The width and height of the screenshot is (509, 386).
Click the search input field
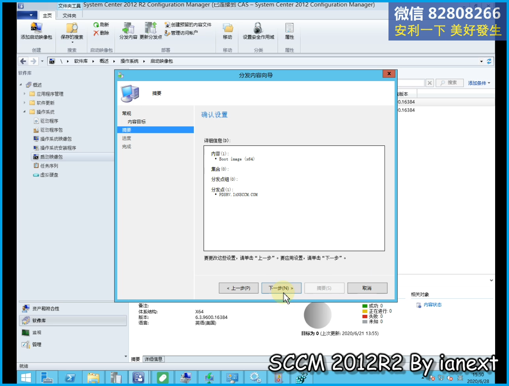click(x=411, y=83)
